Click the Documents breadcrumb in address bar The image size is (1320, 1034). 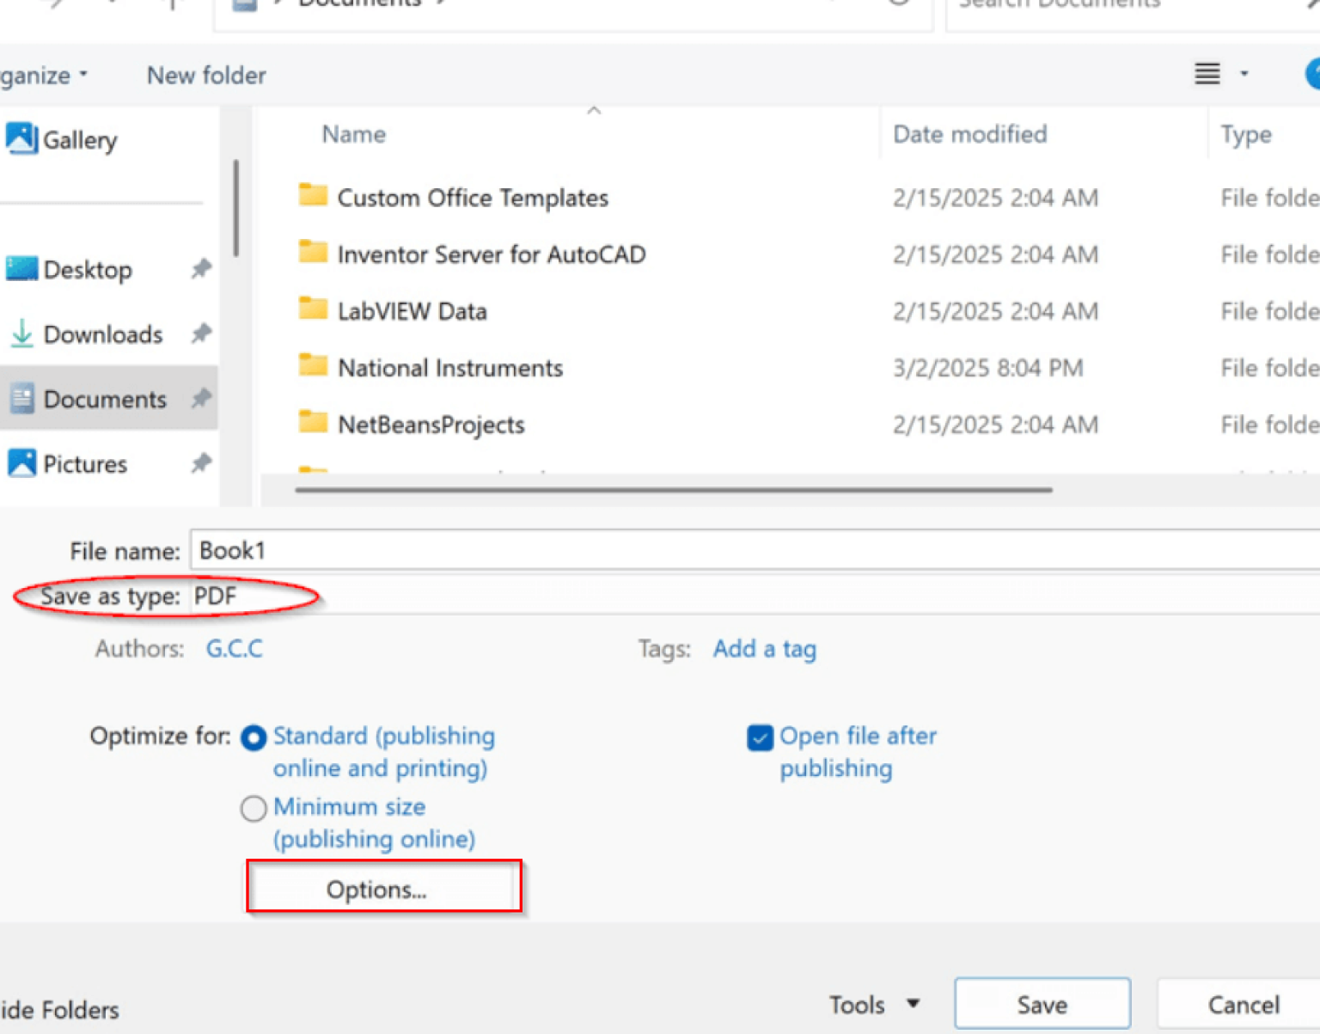point(361,3)
